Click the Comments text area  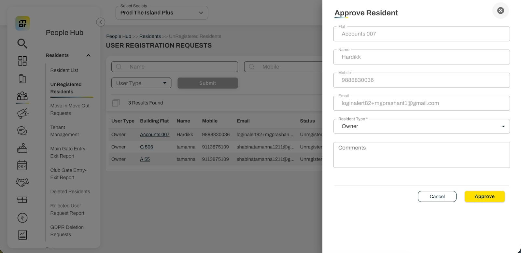click(x=422, y=155)
